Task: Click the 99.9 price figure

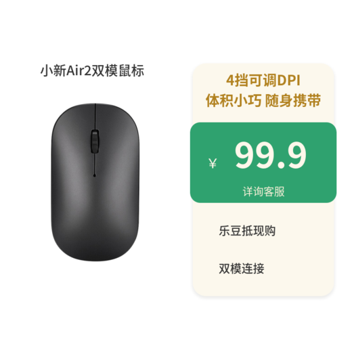Action: pyautogui.click(x=271, y=155)
